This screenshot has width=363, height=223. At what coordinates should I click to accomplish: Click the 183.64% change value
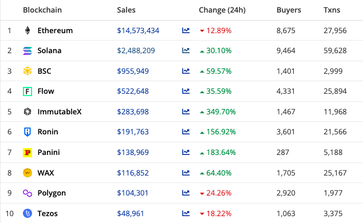pyautogui.click(x=221, y=152)
